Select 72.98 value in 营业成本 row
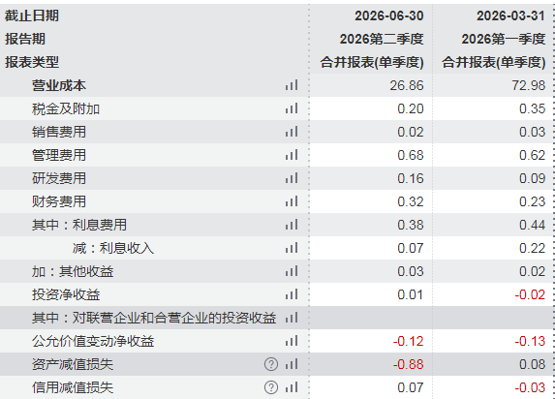 [x=529, y=85]
